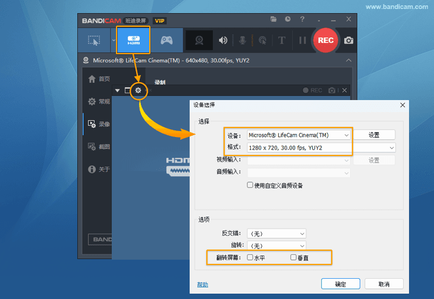The image size is (434, 299).
Task: Open the About (关于) sidebar tab
Action: coord(99,169)
